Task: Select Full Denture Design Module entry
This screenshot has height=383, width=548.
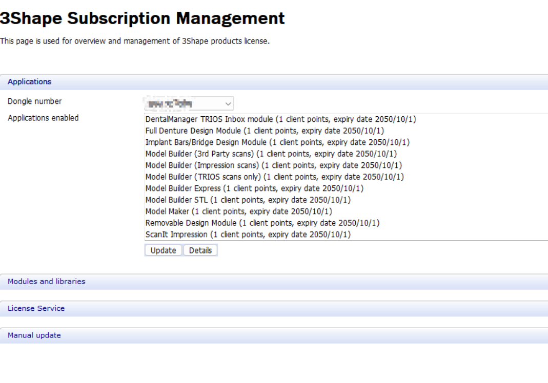Action: pos(265,131)
